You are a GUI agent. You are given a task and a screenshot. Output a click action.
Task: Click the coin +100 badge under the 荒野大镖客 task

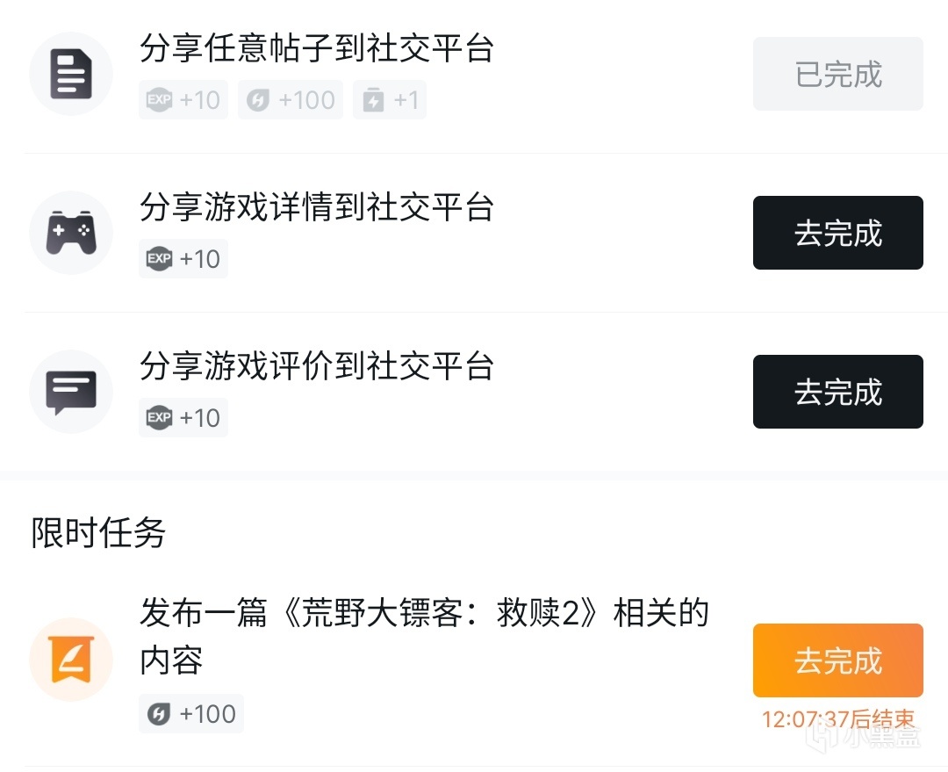coord(191,714)
